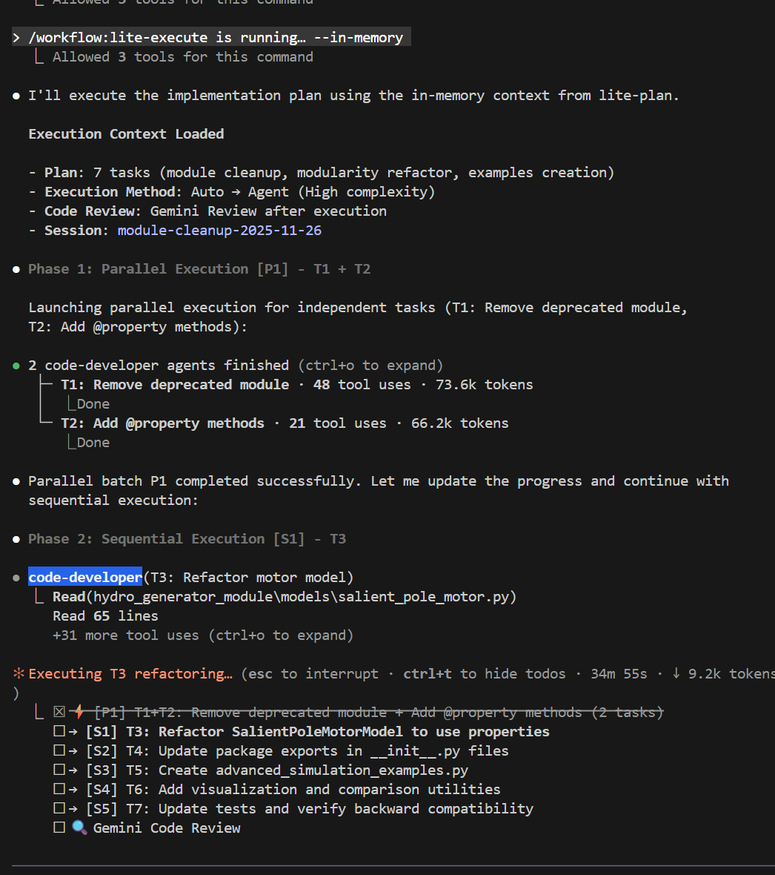Check the T4 Update package exports checkbox
The width and height of the screenshot is (775, 875).
(59, 750)
